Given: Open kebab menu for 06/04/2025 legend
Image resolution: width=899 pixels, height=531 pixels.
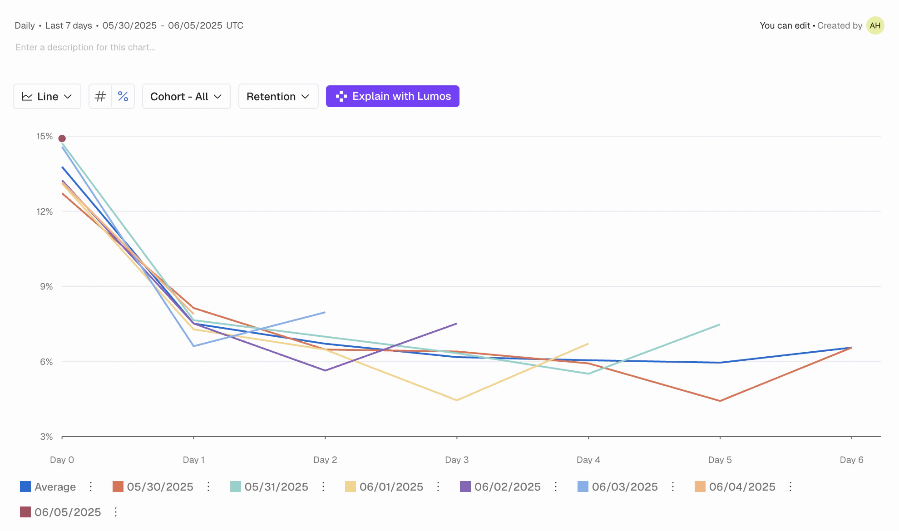Looking at the screenshot, I should tap(790, 487).
